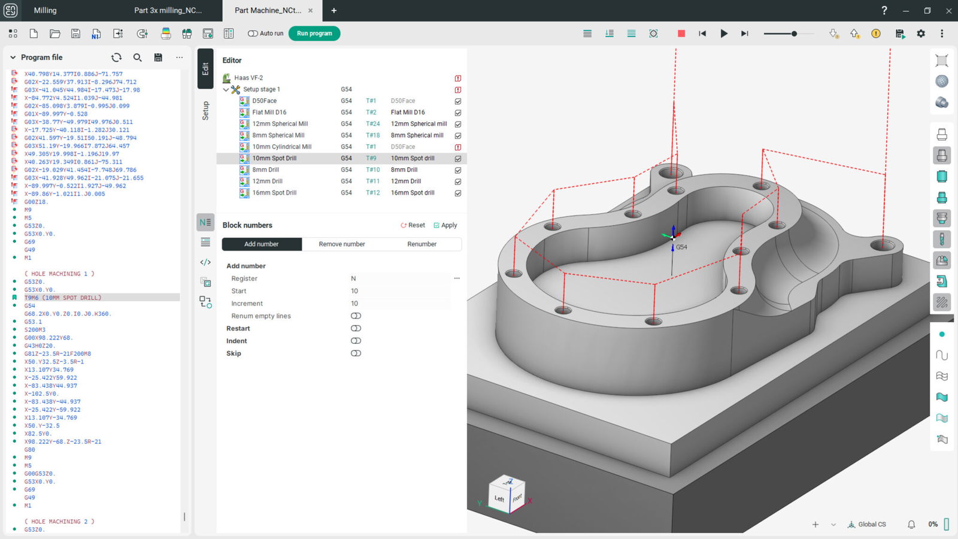The image size is (958, 539).
Task: Click the yellow warning indicator icon
Action: (876, 34)
